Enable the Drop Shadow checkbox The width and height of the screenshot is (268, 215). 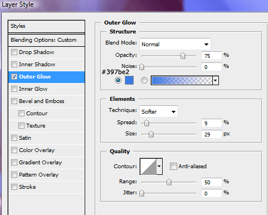pos(14,52)
